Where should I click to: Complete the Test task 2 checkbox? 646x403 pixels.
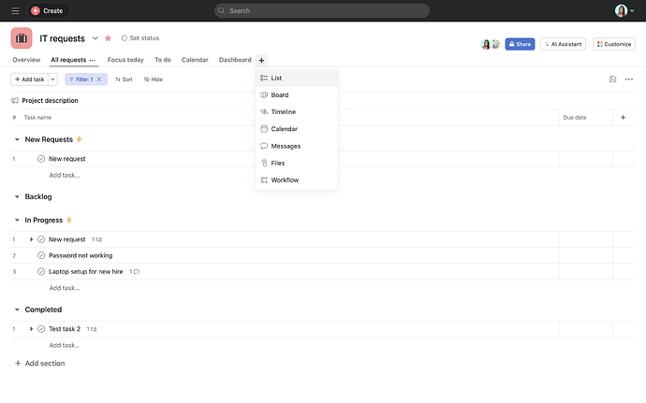[41, 329]
